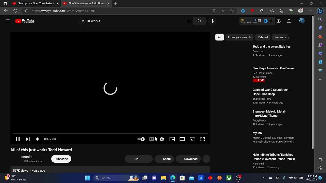Image resolution: width=326 pixels, height=183 pixels.
Task: Select the 'All' filter chip
Action: 220,37
